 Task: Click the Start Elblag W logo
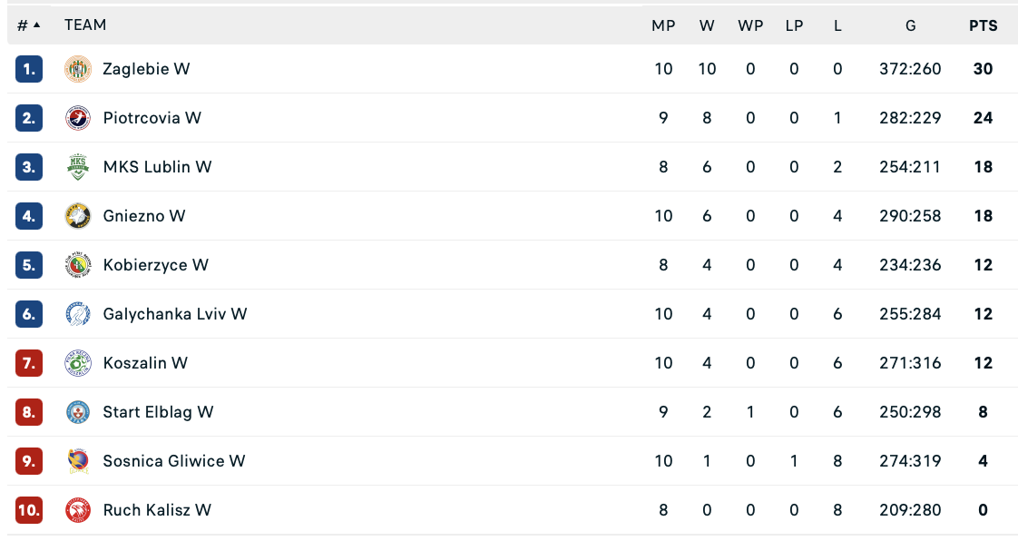[78, 412]
